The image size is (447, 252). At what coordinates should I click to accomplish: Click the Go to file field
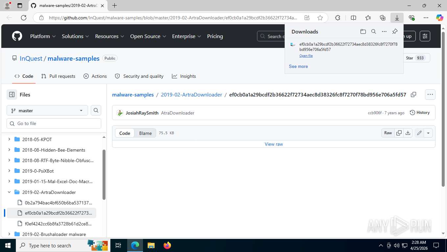tap(54, 123)
